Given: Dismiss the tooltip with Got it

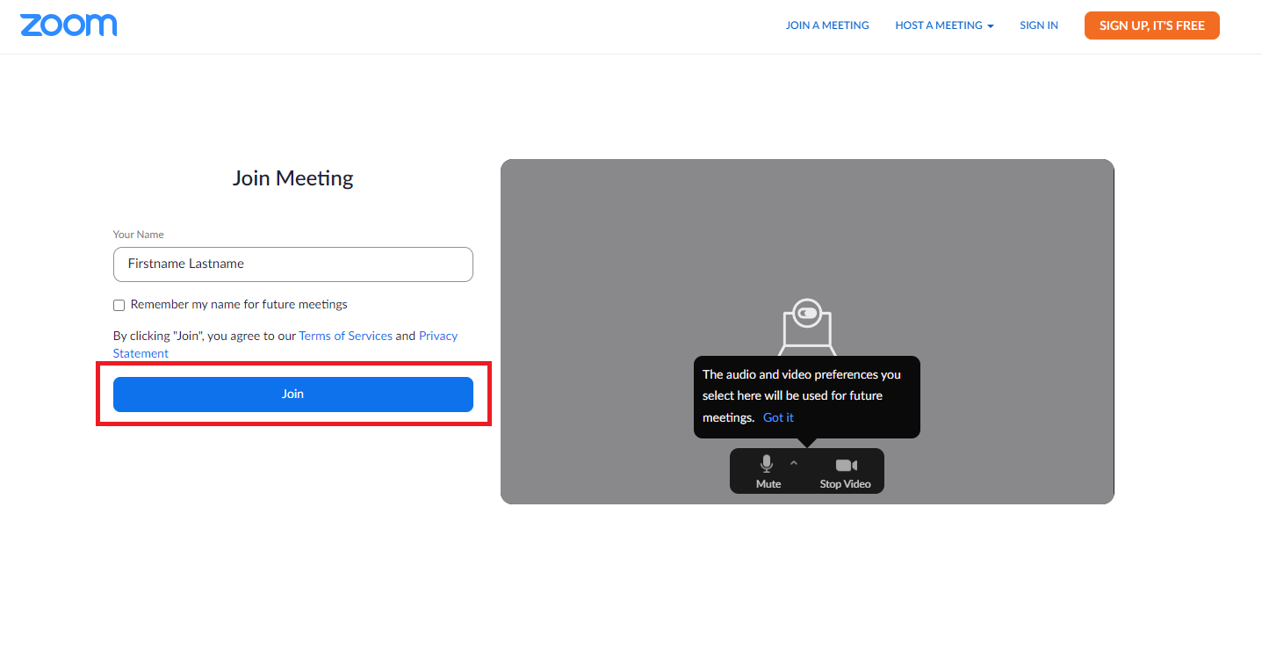Looking at the screenshot, I should 778,417.
